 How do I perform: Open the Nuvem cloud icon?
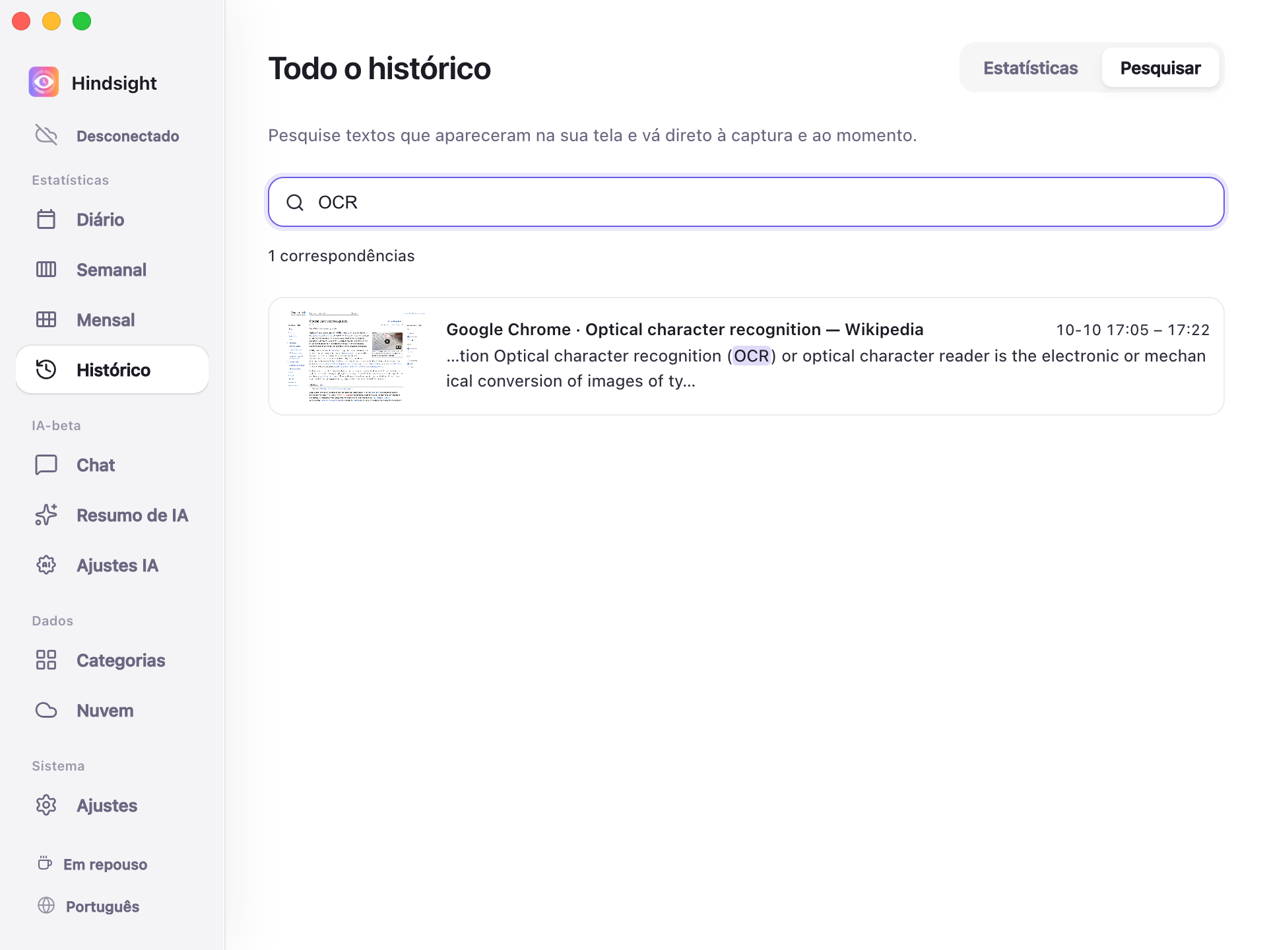pos(46,710)
